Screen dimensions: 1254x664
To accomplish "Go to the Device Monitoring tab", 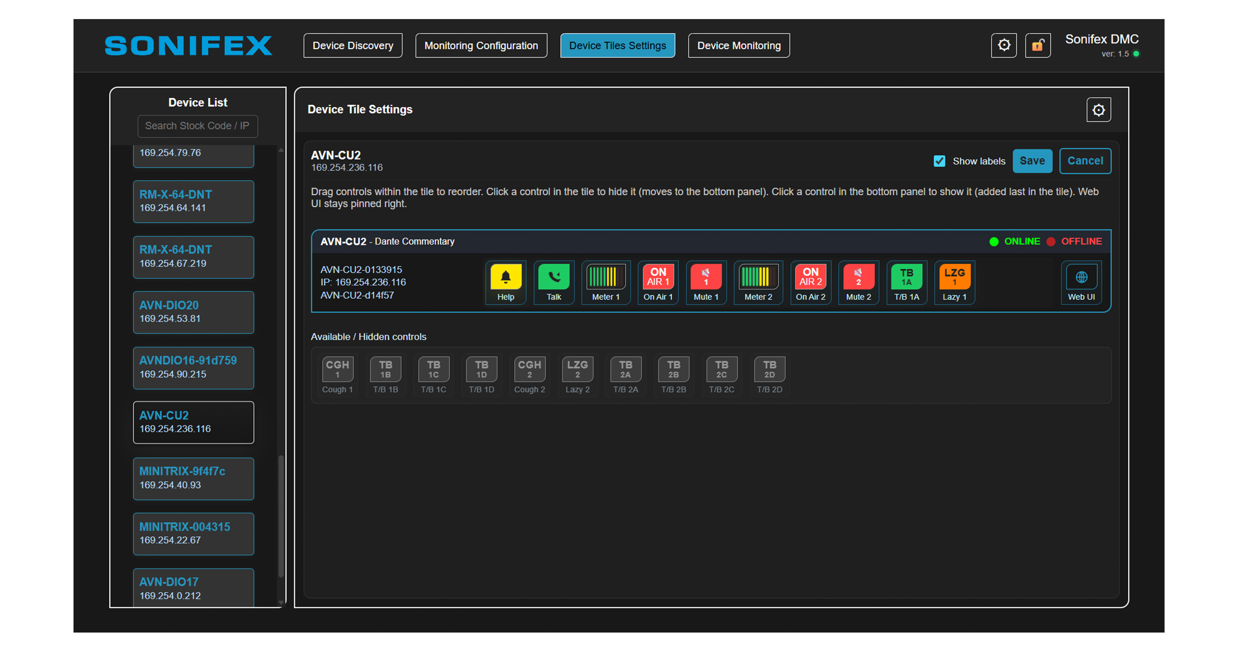I will click(x=739, y=45).
